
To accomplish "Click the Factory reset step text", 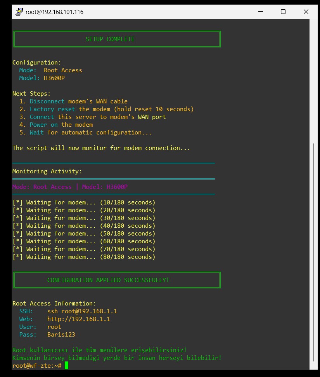I will [x=52, y=109].
